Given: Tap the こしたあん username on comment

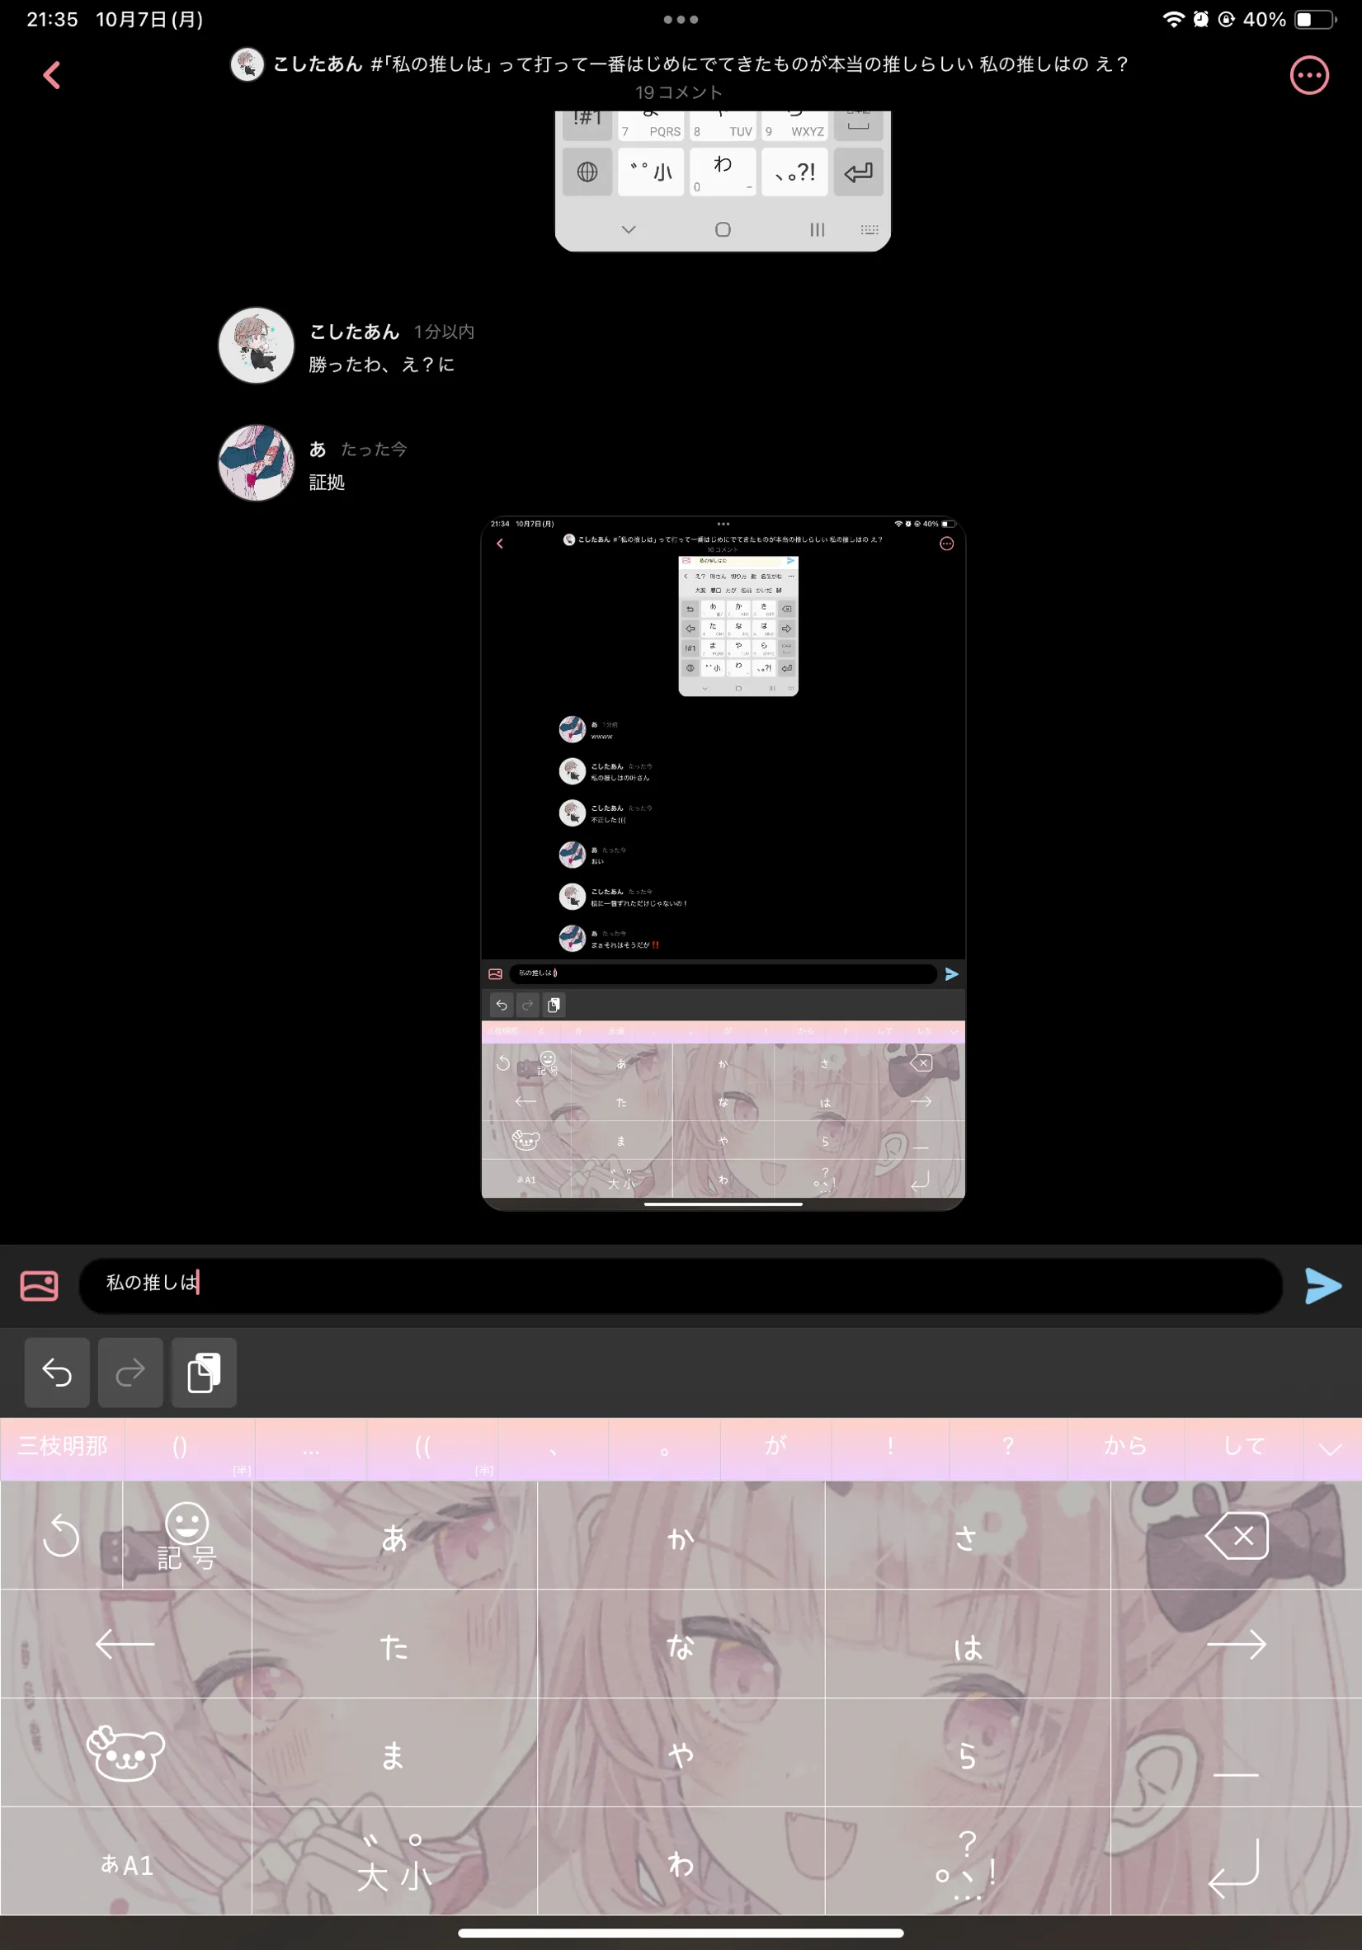Looking at the screenshot, I should pyautogui.click(x=354, y=332).
